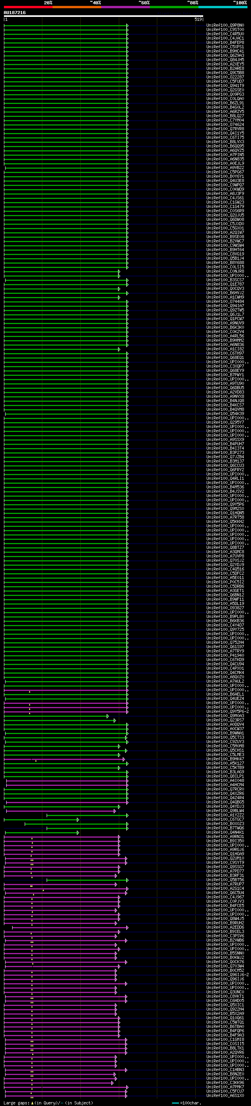Screen dimensions: 251x1106
Task: Select the AU187216 query name label
Action: [x=15, y=13]
